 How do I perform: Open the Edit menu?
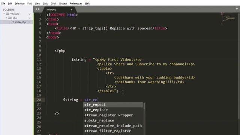[x=10, y=3]
